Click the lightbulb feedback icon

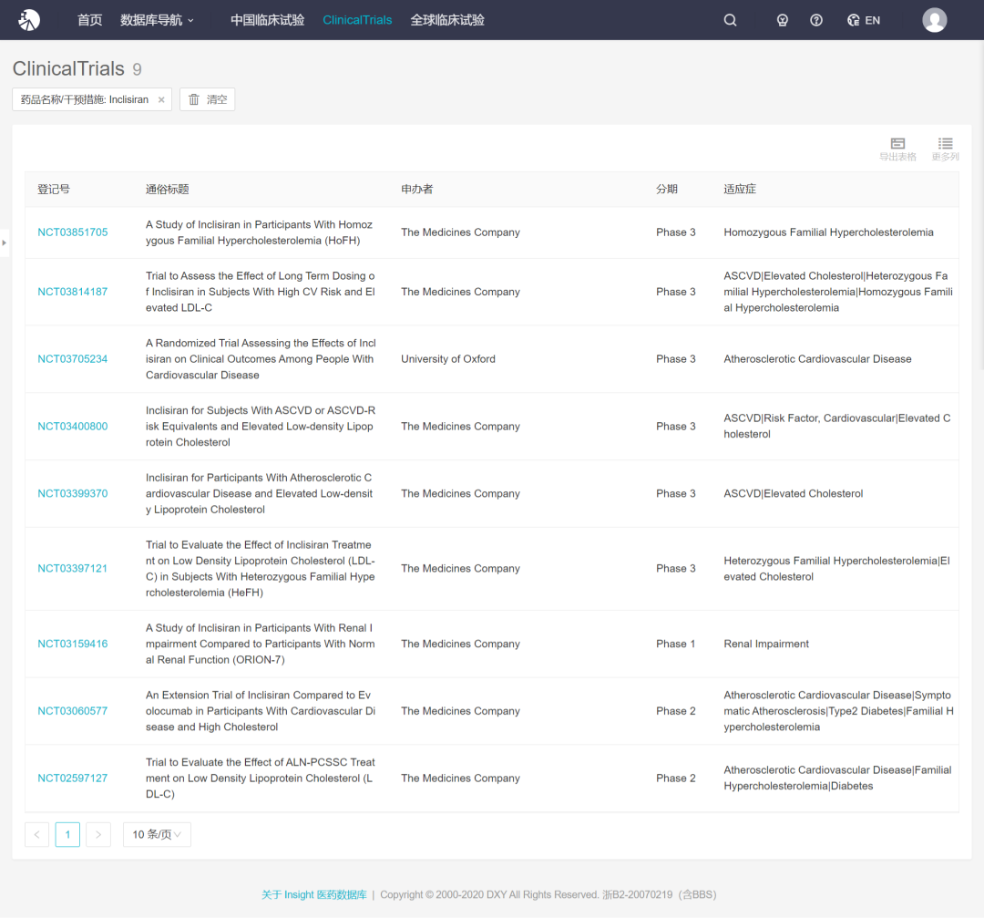(782, 20)
